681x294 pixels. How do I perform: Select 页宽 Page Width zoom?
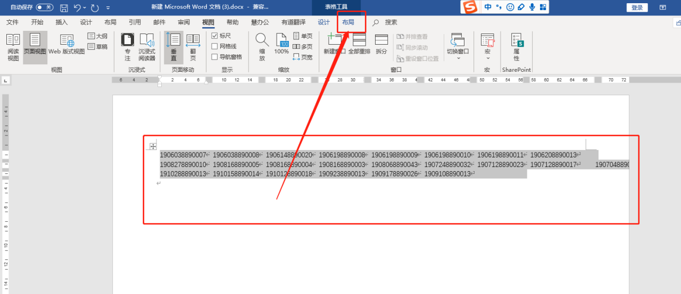pyautogui.click(x=303, y=57)
